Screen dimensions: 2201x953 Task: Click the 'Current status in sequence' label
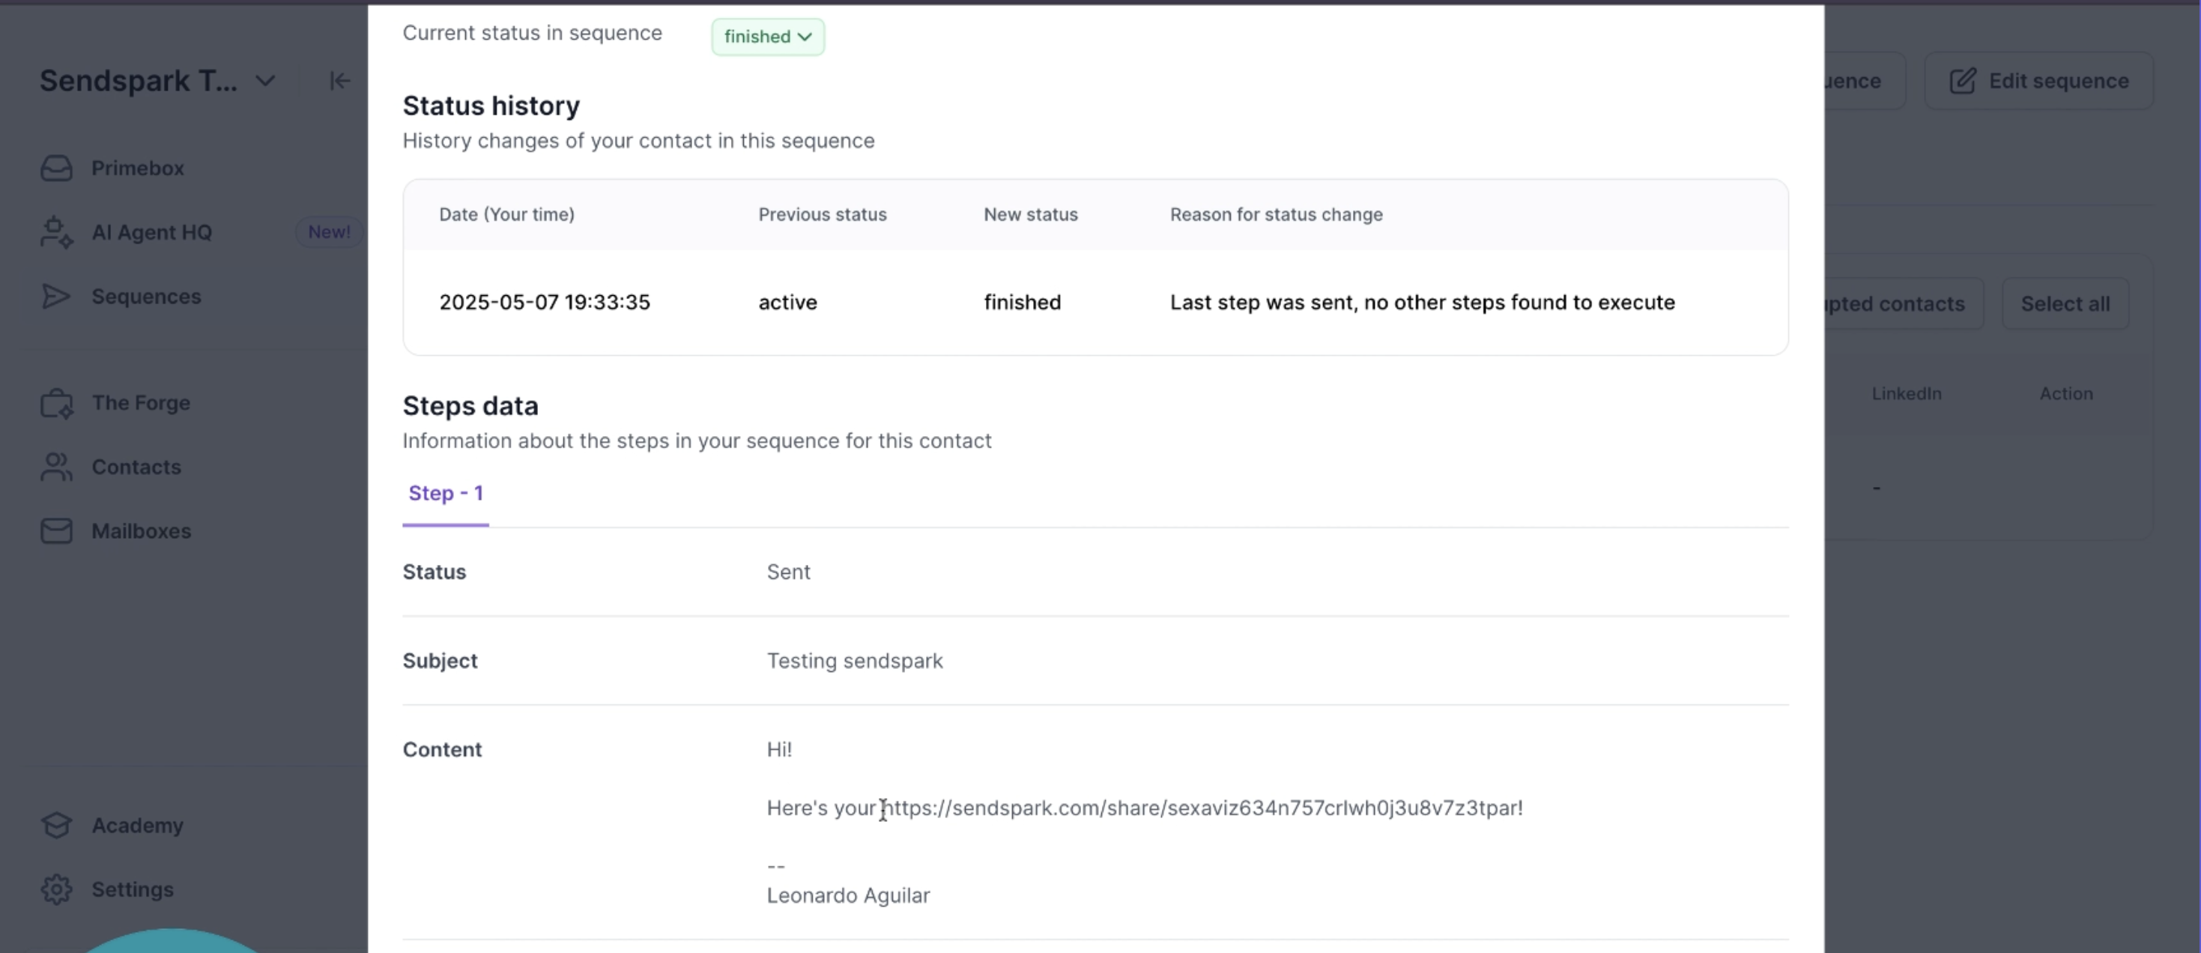(533, 33)
